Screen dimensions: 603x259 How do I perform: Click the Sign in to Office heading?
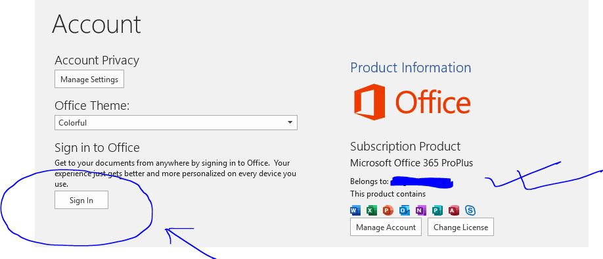[97, 148]
